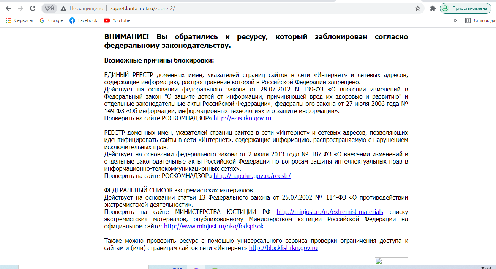Reload the current page
The width and height of the screenshot is (496, 269).
tap(33, 8)
